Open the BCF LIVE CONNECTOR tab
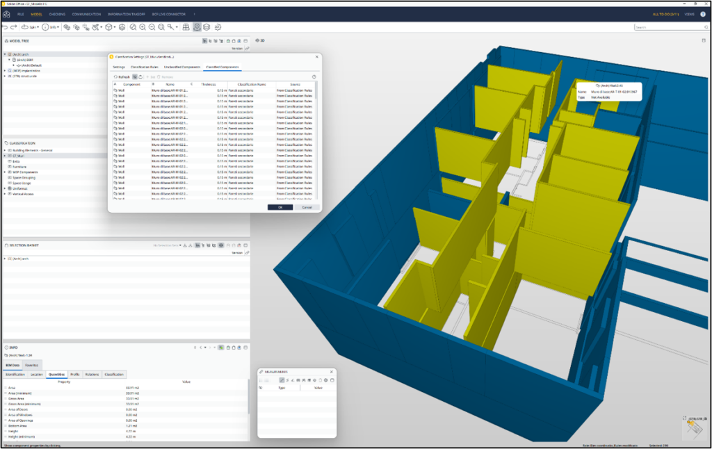This screenshot has height=449, width=712. click(x=168, y=15)
